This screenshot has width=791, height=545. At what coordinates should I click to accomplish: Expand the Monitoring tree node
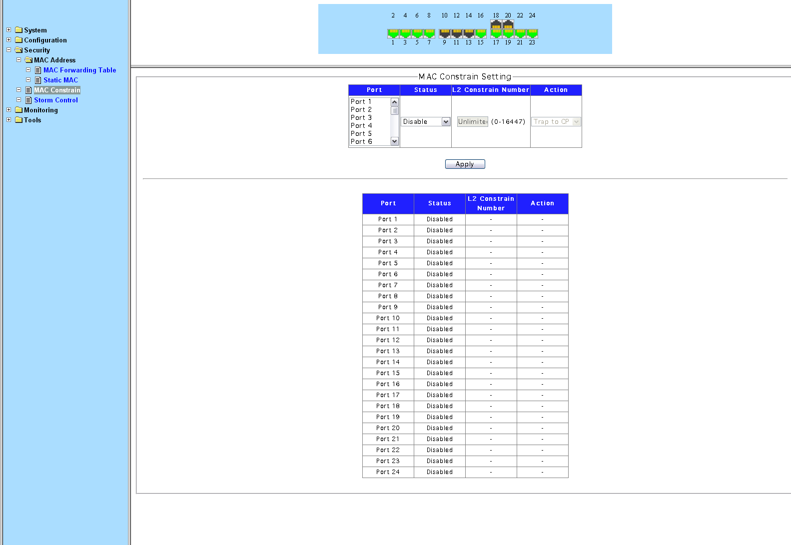tap(8, 110)
